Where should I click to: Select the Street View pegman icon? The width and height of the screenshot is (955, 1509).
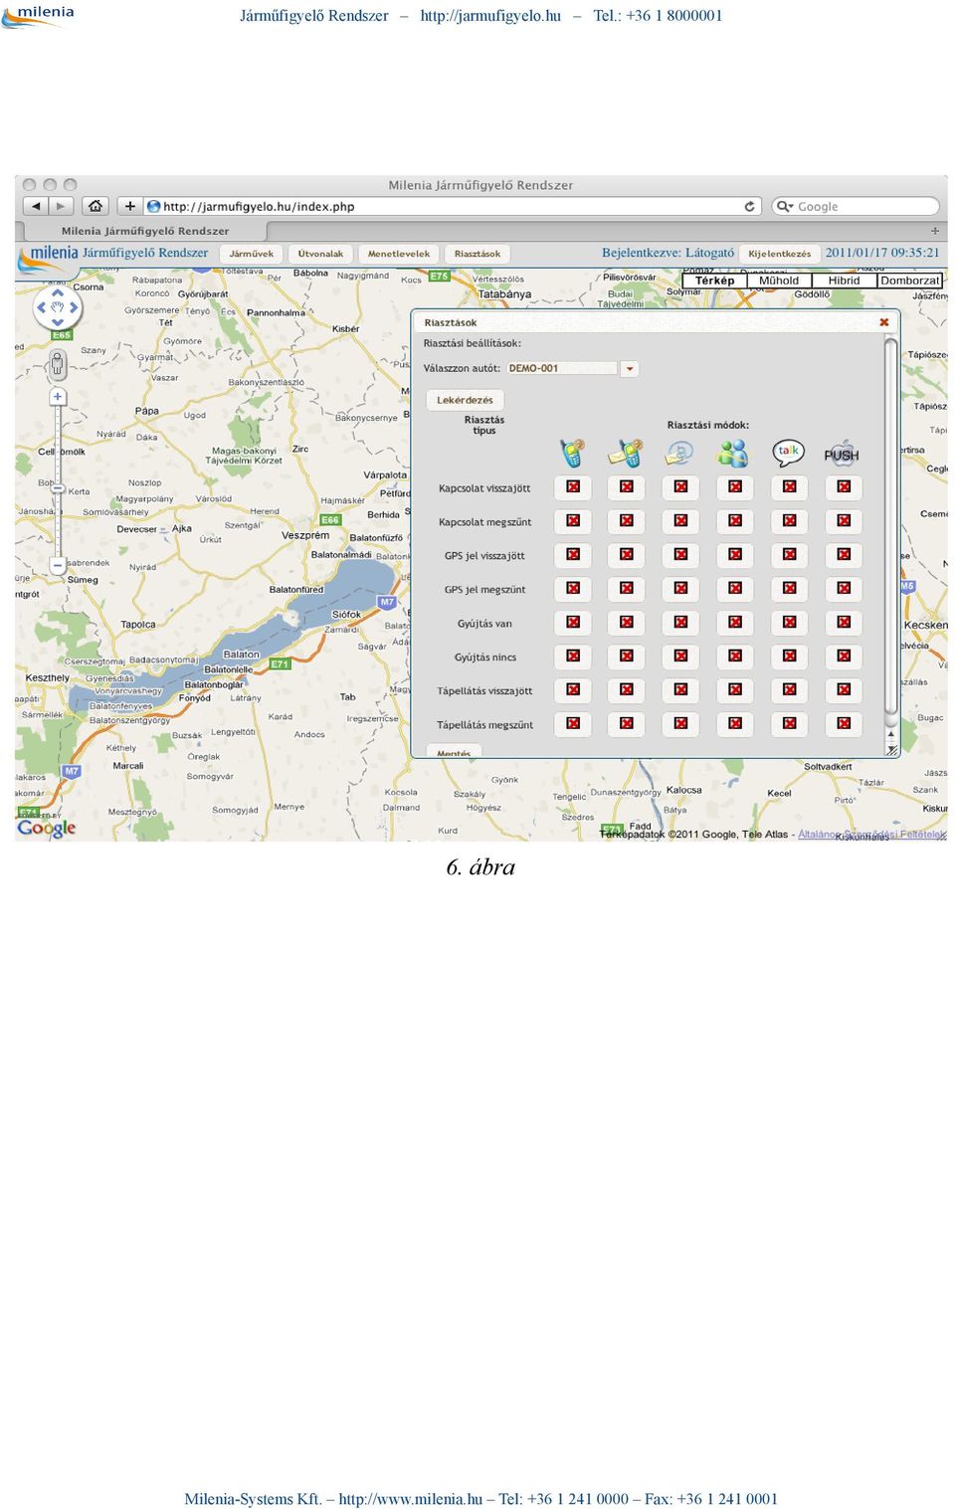tap(57, 365)
